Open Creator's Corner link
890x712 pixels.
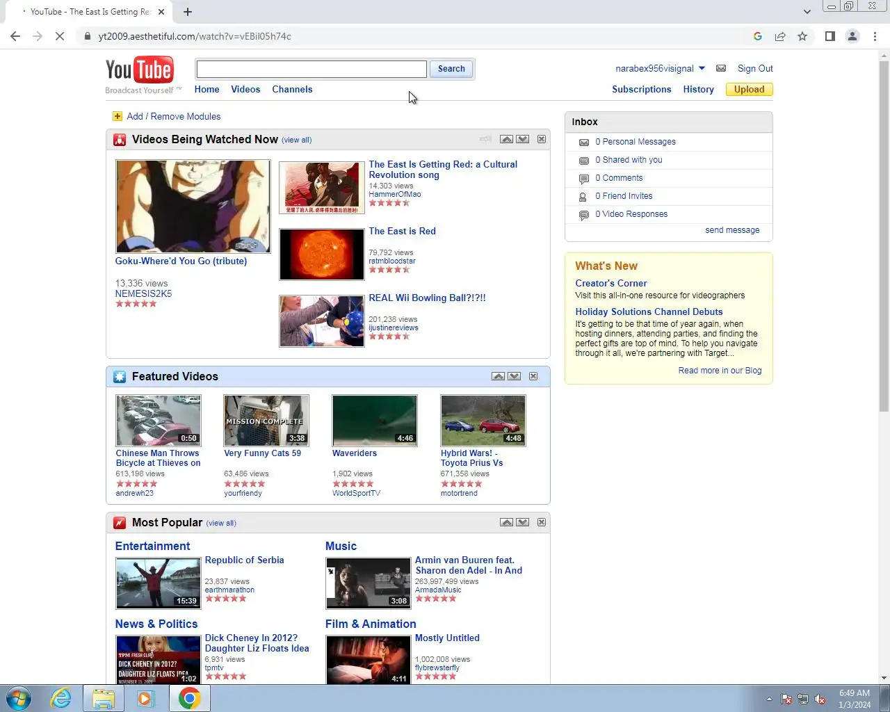[x=610, y=283]
